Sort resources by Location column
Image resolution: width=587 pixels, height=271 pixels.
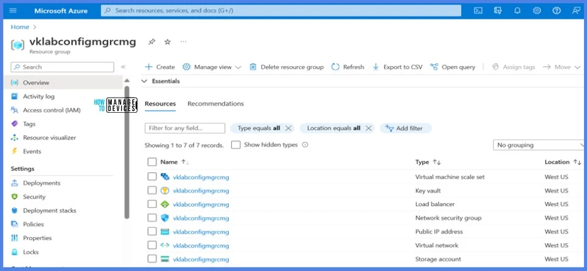pyautogui.click(x=563, y=162)
